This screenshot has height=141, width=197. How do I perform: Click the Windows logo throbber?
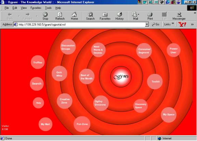192,8
